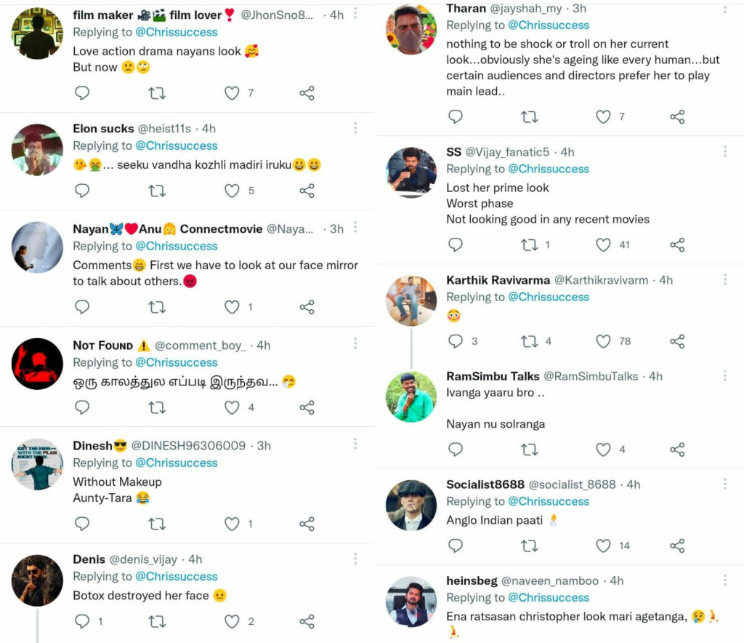Open three-dot menu on Dinesh's reply

(x=355, y=444)
